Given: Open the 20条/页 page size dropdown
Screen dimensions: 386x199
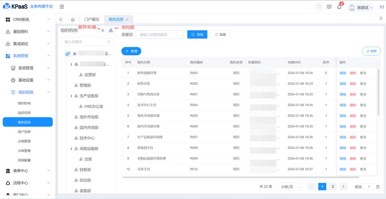Looking at the screenshot, I should tap(290, 187).
